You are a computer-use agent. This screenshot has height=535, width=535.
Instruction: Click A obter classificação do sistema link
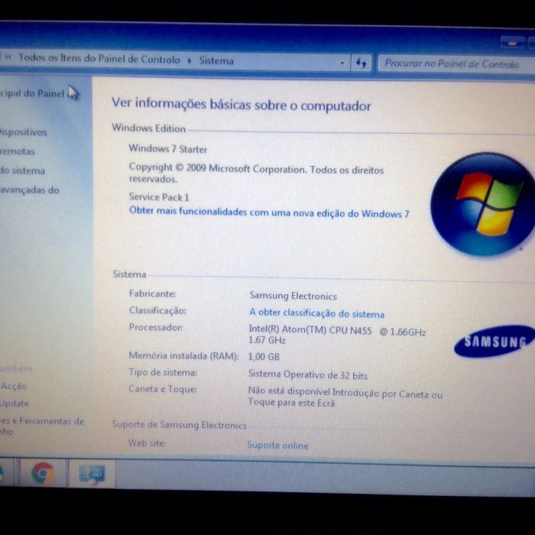tap(316, 313)
